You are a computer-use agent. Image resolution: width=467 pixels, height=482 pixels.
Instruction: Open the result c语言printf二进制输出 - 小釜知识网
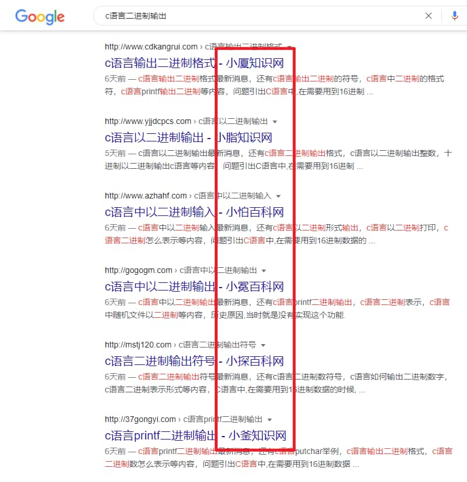[x=196, y=435]
